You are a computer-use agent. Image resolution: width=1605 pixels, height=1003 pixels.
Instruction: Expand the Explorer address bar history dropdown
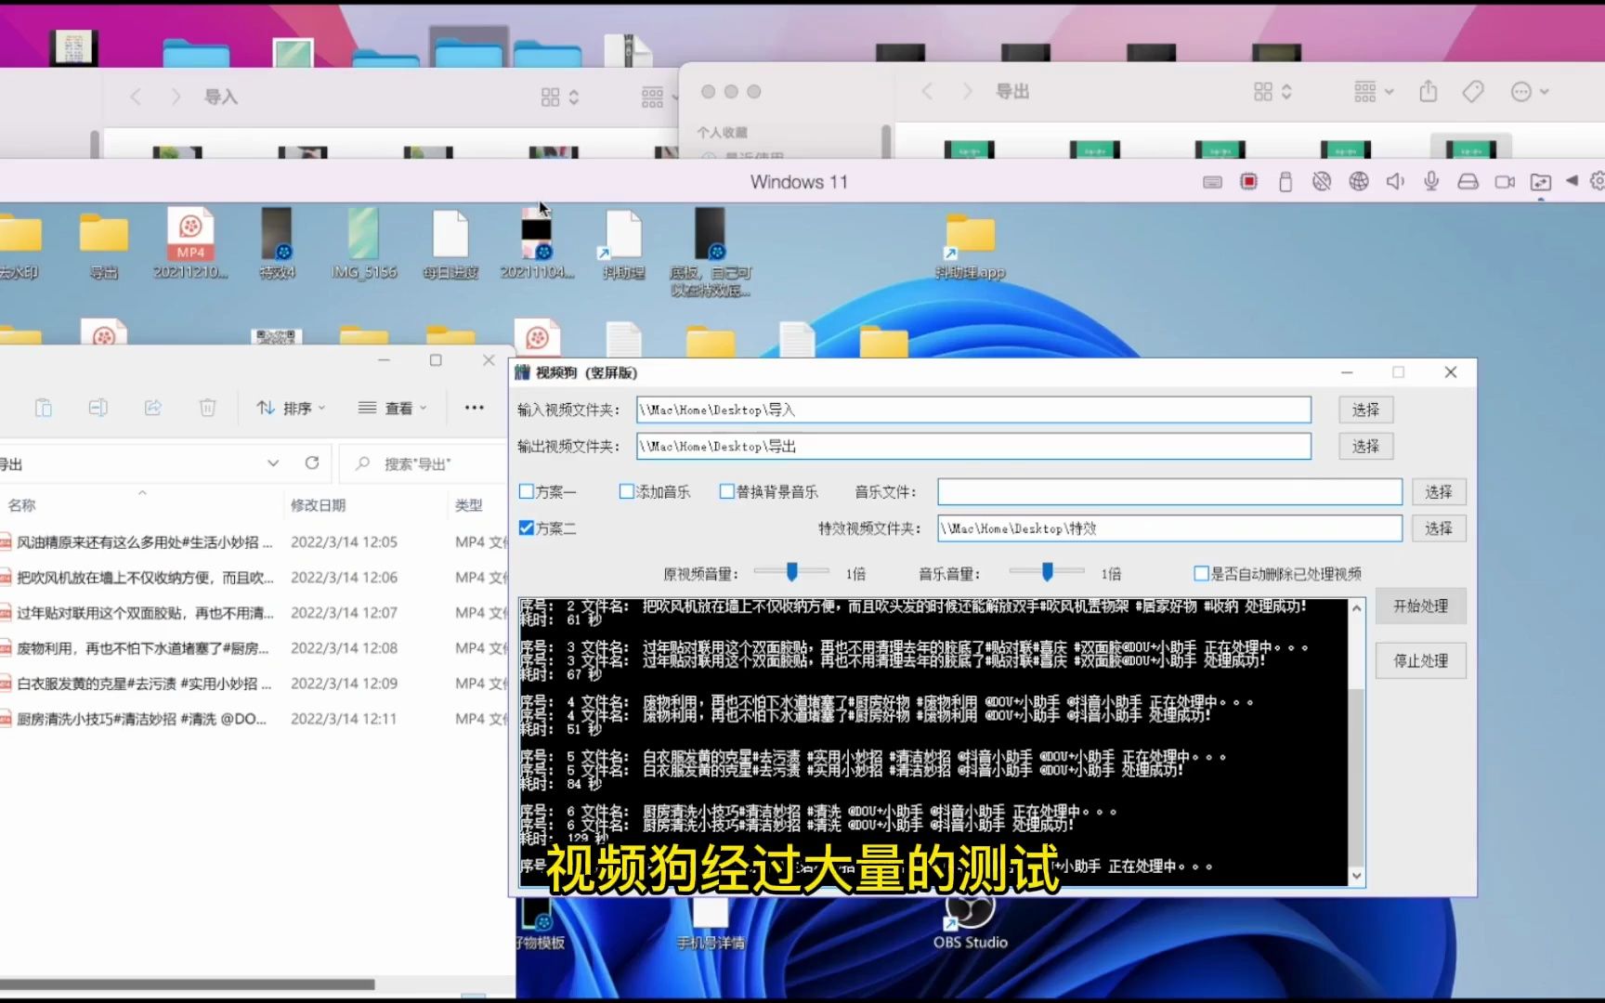273,462
